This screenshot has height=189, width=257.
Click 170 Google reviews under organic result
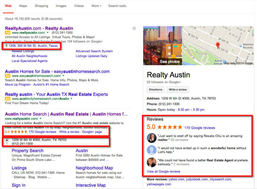click(43, 132)
